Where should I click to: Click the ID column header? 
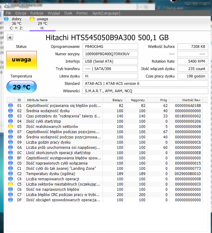(x=19, y=100)
